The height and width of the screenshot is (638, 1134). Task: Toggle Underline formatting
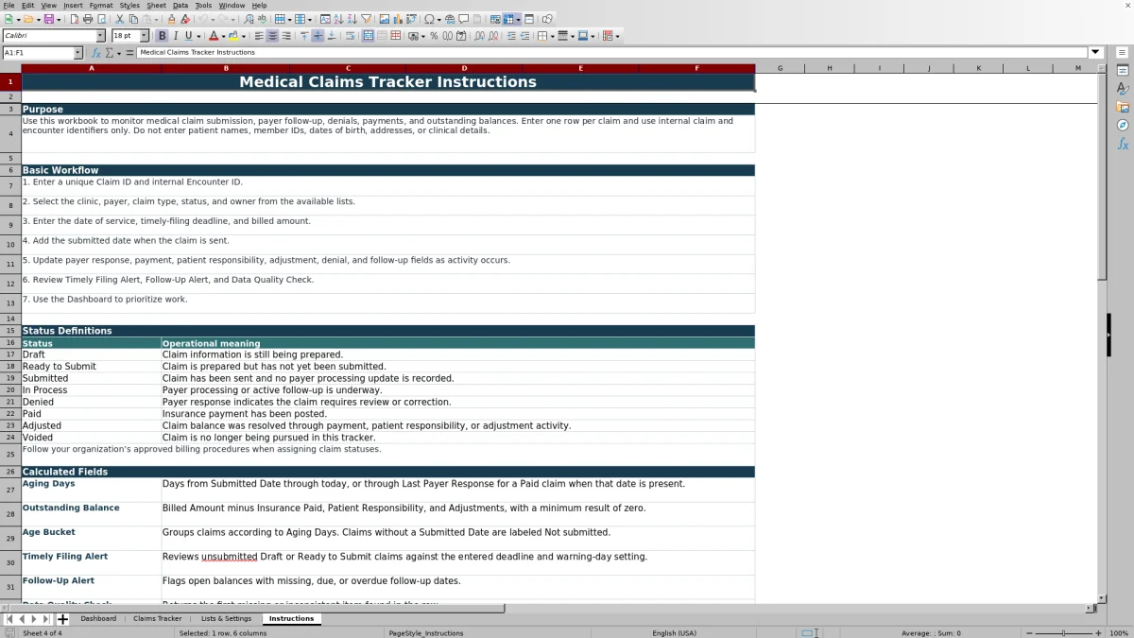(188, 36)
